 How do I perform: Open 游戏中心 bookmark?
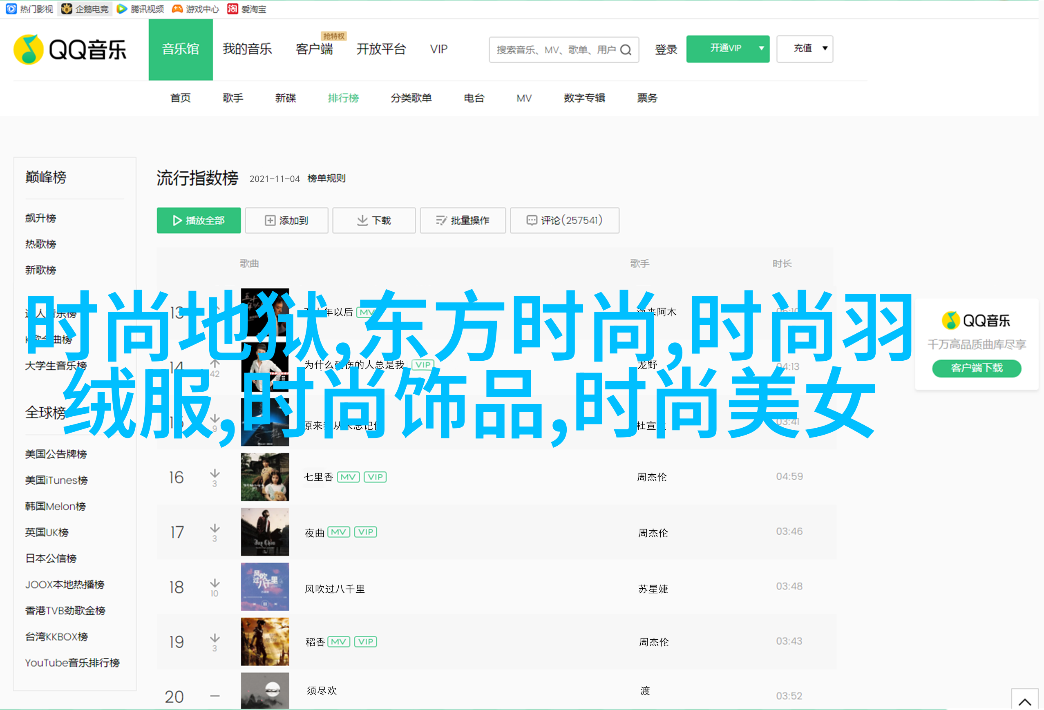pyautogui.click(x=195, y=9)
